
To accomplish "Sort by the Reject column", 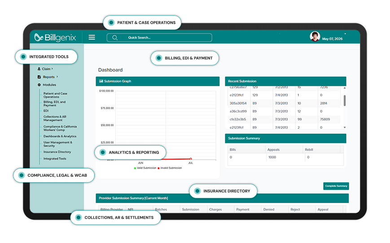I will pyautogui.click(x=295, y=209).
